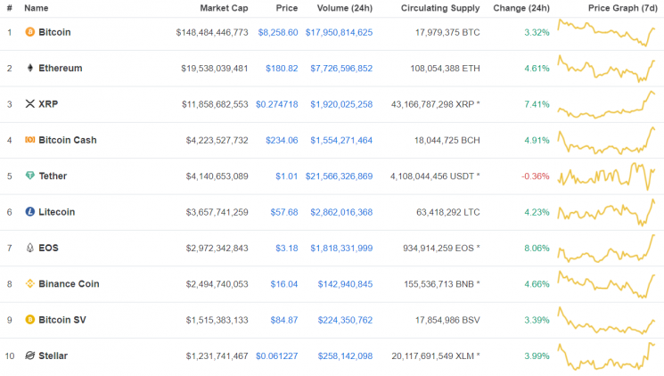The height and width of the screenshot is (376, 664).
Task: Click Binance Coin price $16.04
Action: pos(284,284)
